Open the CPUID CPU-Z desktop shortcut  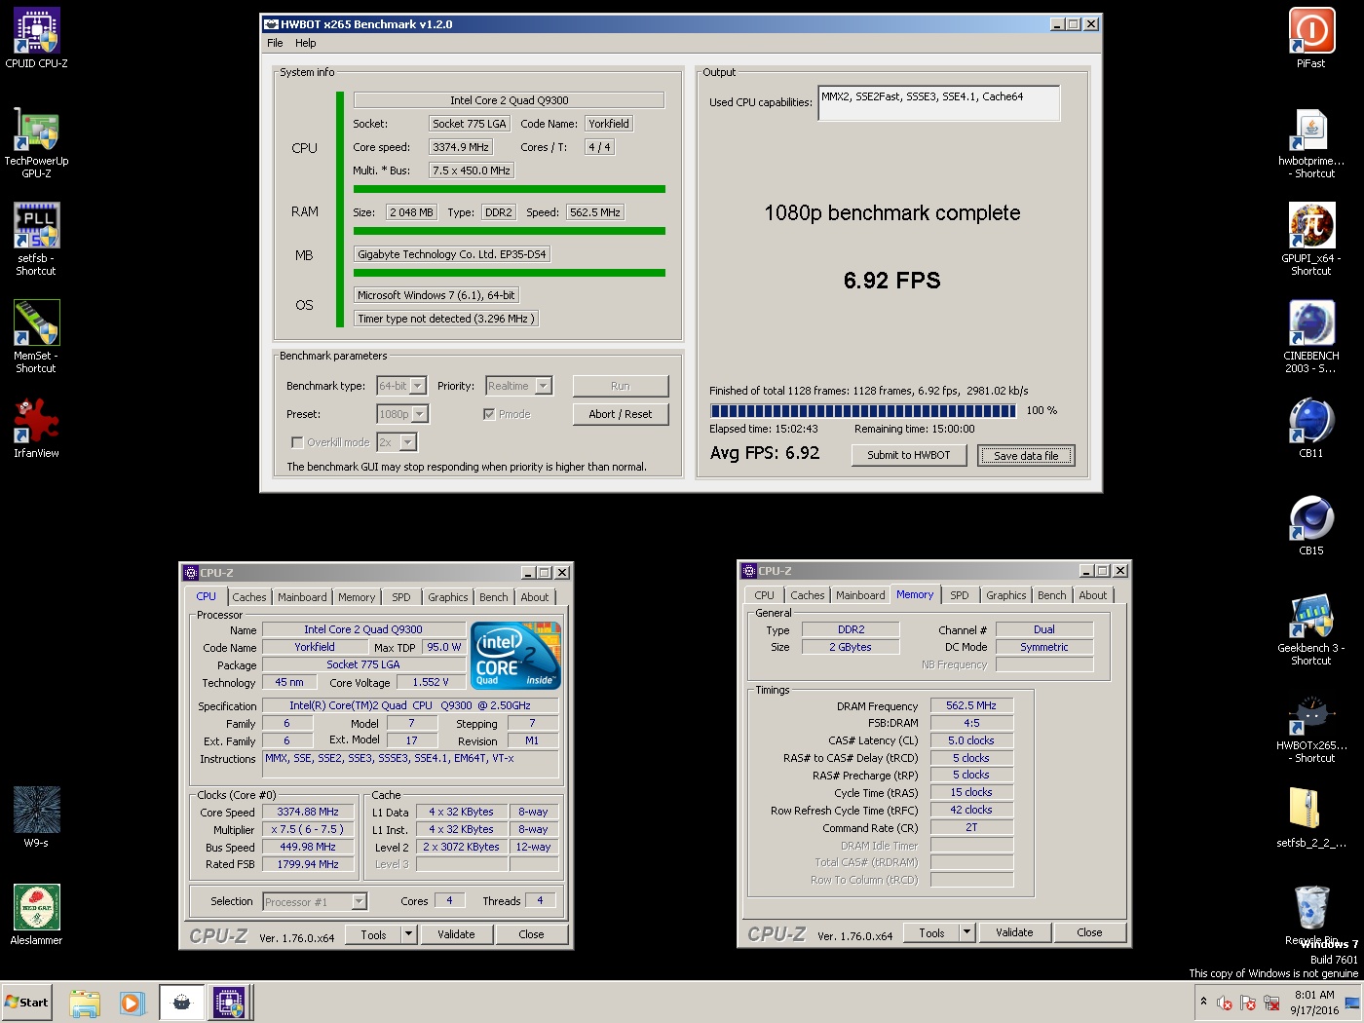click(37, 38)
